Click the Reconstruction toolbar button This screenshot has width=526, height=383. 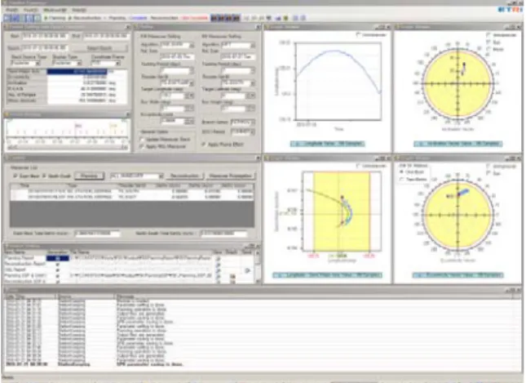(x=85, y=18)
